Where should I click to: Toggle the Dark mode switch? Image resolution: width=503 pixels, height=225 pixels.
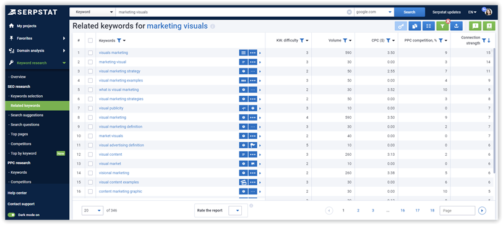[x=12, y=215]
